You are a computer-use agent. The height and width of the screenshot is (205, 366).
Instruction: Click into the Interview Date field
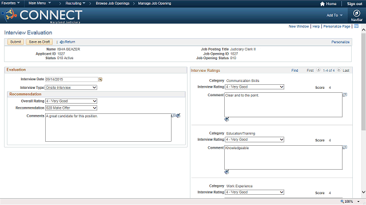coord(71,80)
